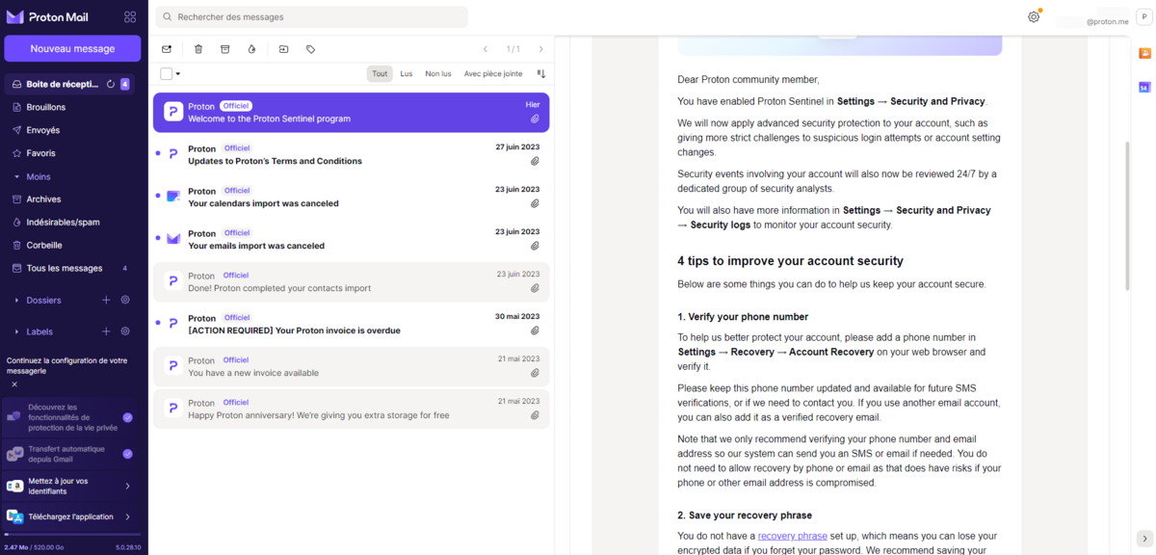Tick the select-all messages checkbox

coord(167,73)
